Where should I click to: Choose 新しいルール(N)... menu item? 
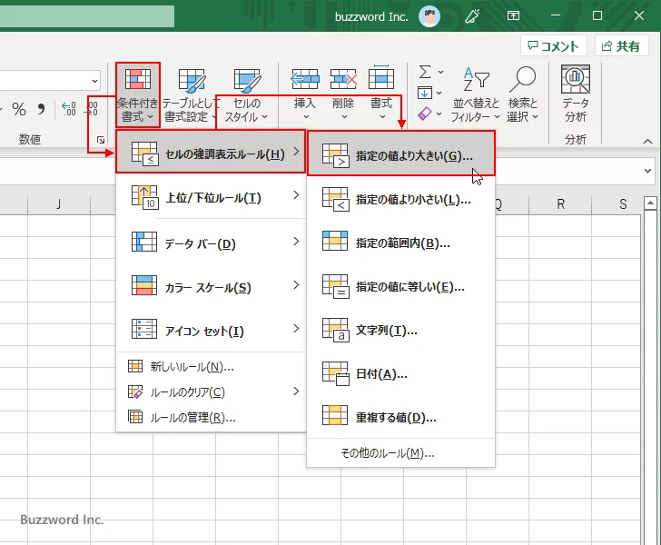pyautogui.click(x=211, y=367)
